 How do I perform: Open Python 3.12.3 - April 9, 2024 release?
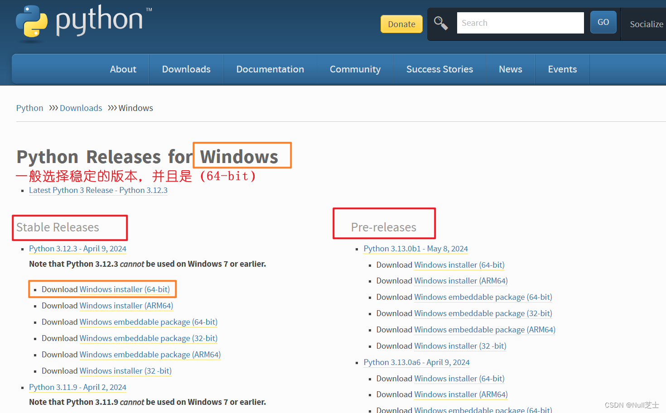pyautogui.click(x=77, y=249)
